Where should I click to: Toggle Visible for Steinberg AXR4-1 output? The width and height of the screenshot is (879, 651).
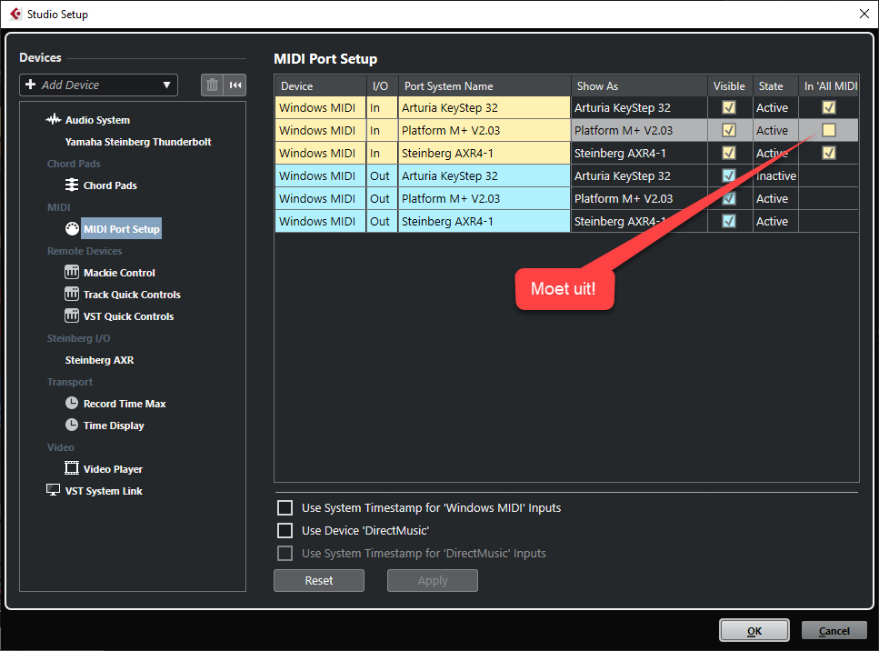coord(729,221)
